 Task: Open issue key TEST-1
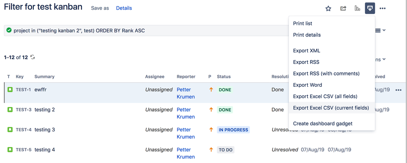23,90
